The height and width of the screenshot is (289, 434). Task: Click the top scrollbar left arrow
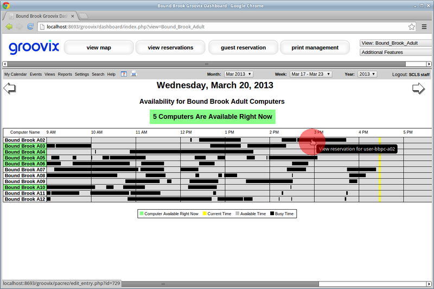pyautogui.click(x=5, y=64)
